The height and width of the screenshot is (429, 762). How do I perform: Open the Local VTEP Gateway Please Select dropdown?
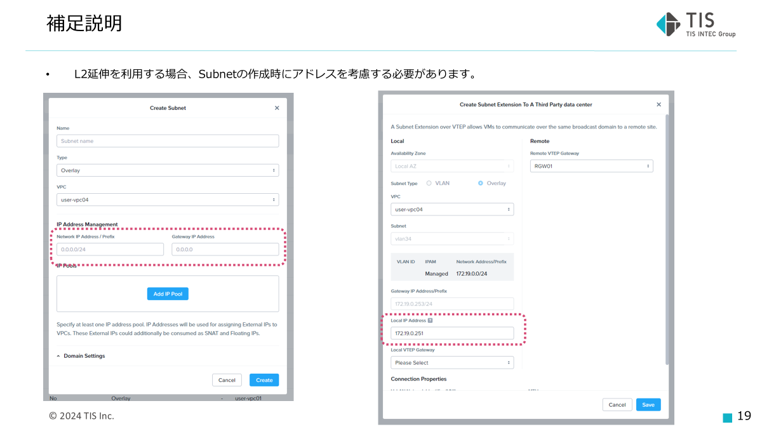click(x=452, y=362)
